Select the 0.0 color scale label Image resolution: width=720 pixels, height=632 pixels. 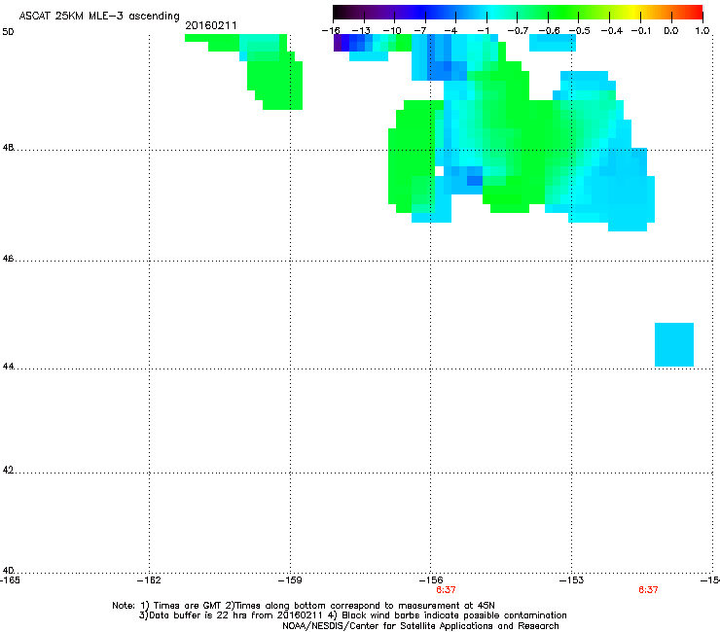[x=671, y=31]
